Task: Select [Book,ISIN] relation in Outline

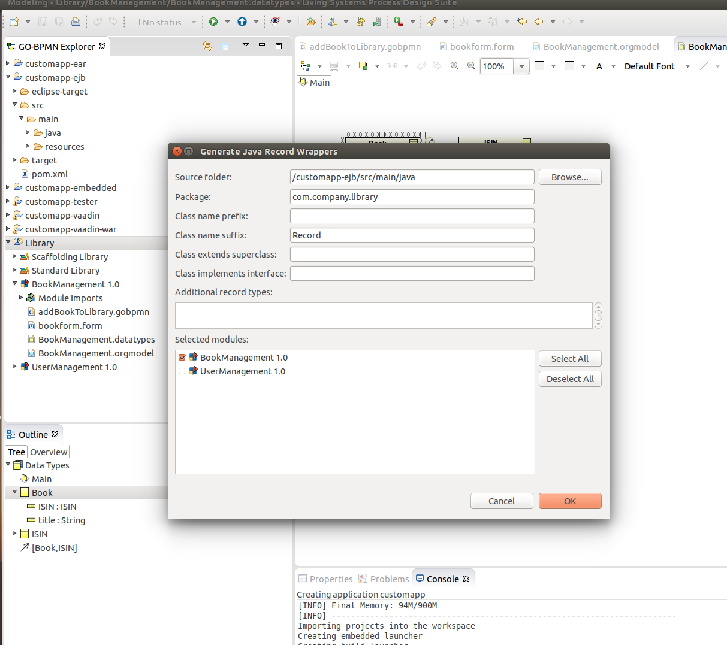Action: point(55,547)
